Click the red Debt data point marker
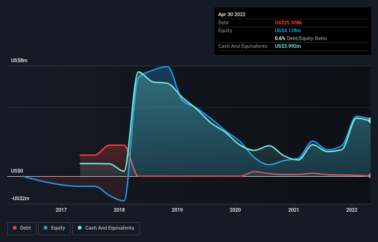This screenshot has height=242, width=378. click(370, 176)
